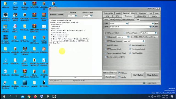Open the Flashing sub-tab

pyautogui.click(x=118, y=20)
